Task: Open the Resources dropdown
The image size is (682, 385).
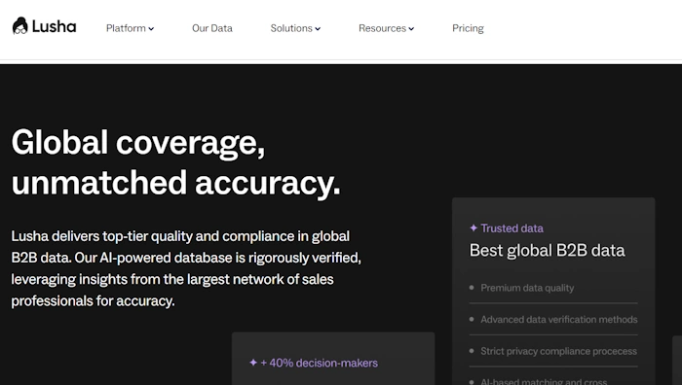Action: (x=386, y=28)
